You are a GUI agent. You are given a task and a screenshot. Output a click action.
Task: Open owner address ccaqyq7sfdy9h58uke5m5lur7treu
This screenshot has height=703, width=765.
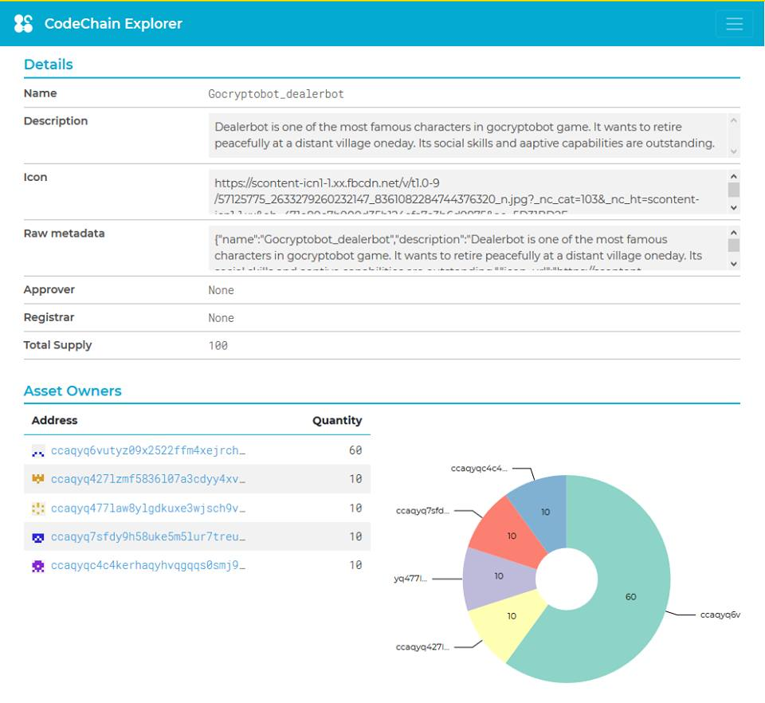(148, 536)
